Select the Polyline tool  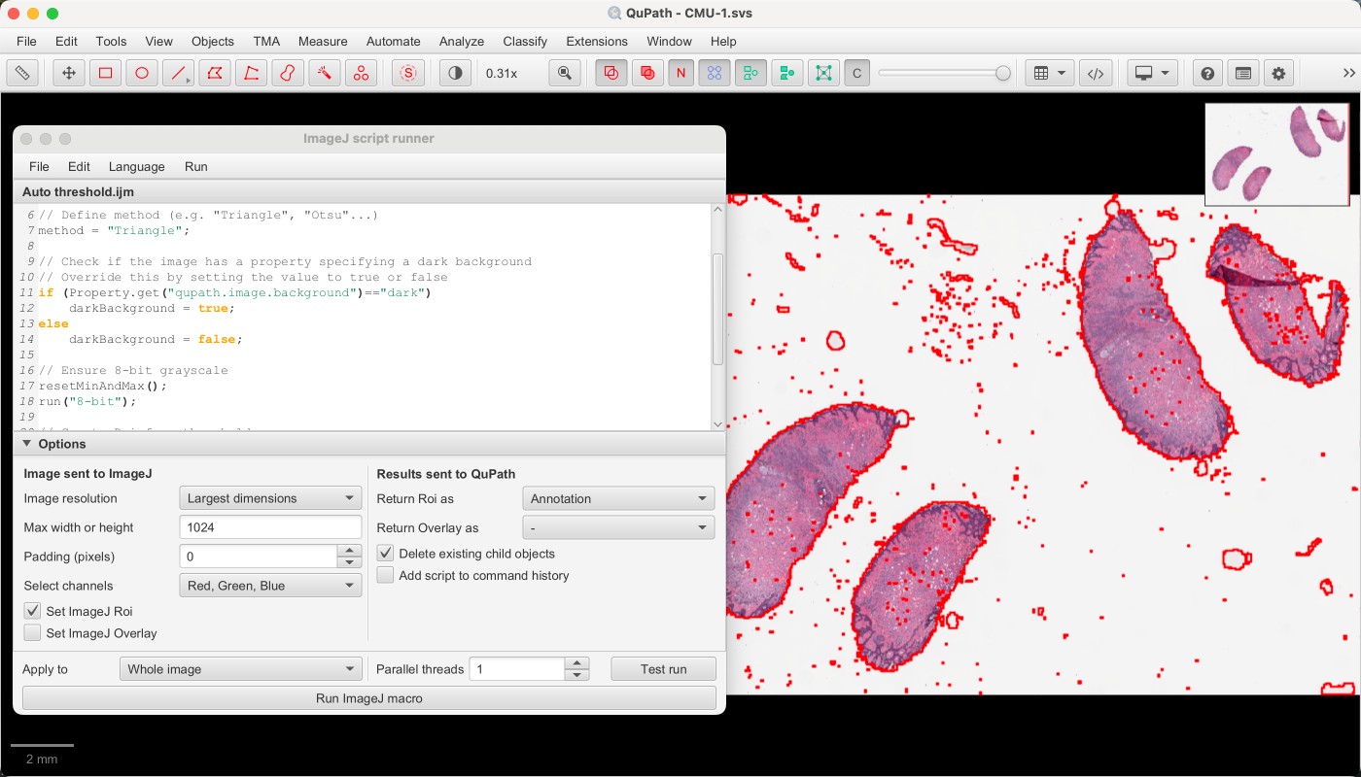252,73
